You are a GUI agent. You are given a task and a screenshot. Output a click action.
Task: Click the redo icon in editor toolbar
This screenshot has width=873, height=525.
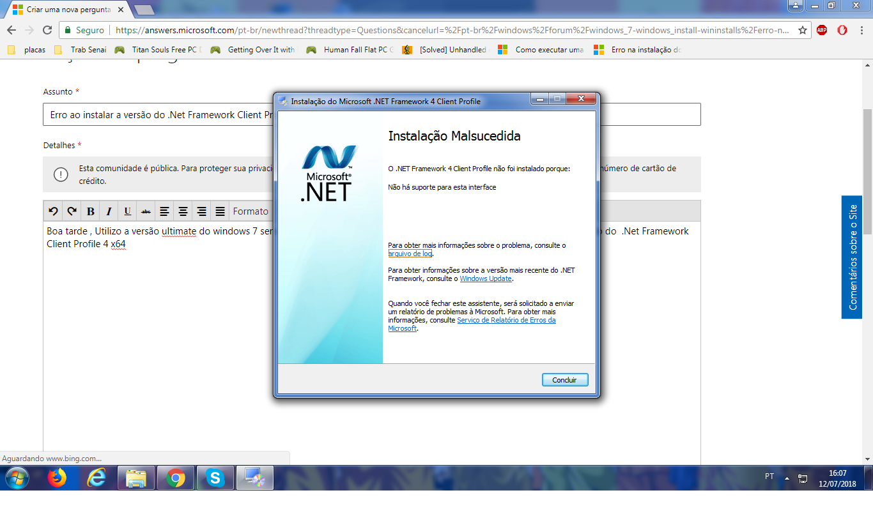(x=72, y=211)
